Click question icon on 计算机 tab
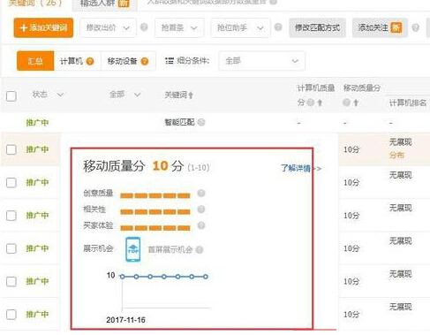Screen dimensions: 430x335 click(x=90, y=61)
